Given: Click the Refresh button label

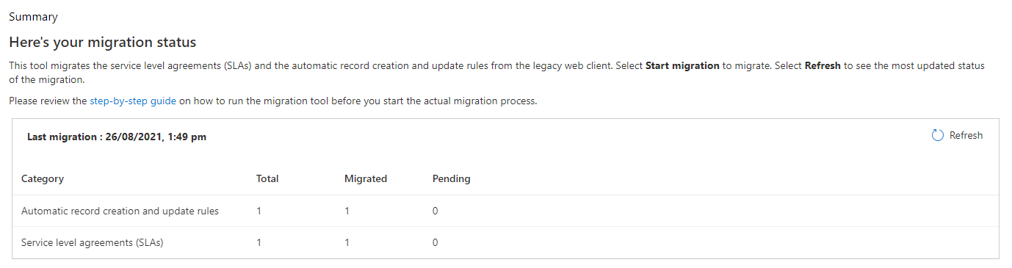Looking at the screenshot, I should [x=966, y=136].
